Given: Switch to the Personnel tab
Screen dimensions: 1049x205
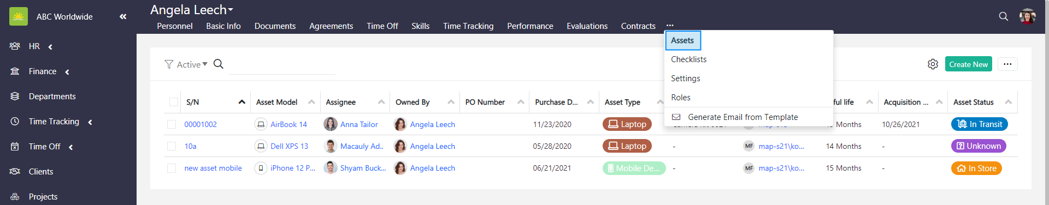Looking at the screenshot, I should pyautogui.click(x=175, y=26).
